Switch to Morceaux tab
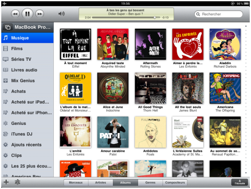The image size is (251, 189). (76, 183)
